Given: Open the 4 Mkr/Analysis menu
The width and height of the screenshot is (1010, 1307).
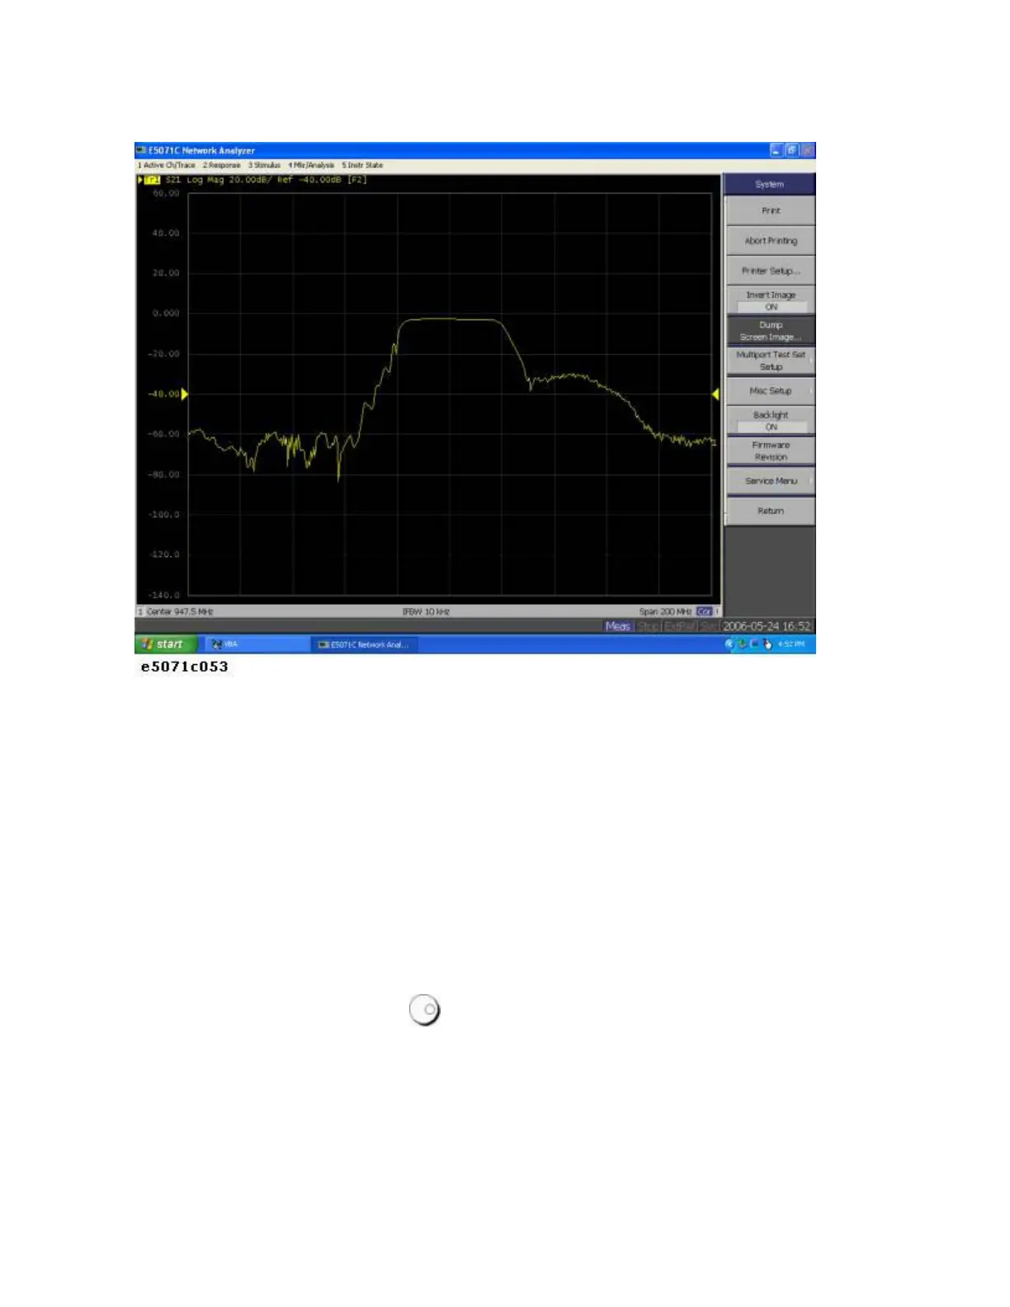Looking at the screenshot, I should pos(311,165).
